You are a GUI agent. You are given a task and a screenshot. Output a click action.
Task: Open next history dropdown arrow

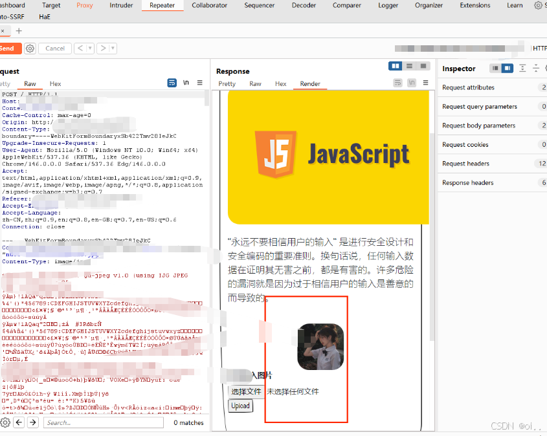(113, 48)
